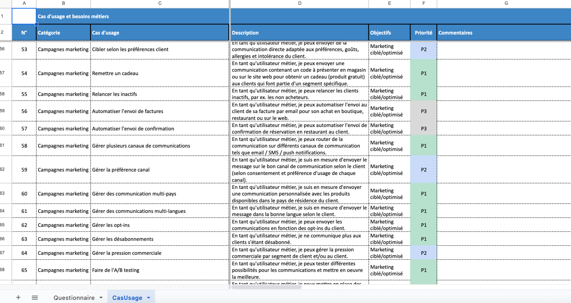Click 'Gérer la préférence canal' cell

(160, 170)
